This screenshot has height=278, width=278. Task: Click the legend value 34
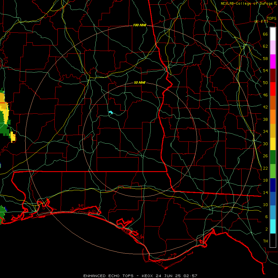[265, 132]
